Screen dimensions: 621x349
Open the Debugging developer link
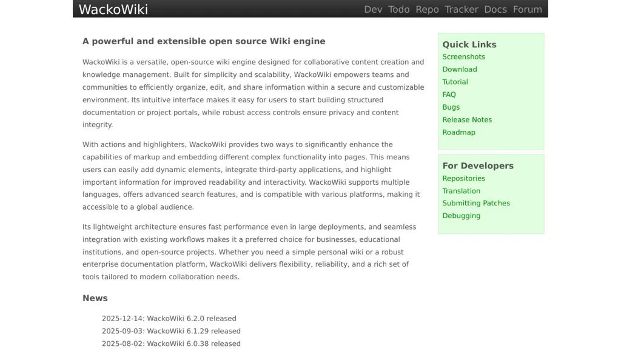pos(461,216)
